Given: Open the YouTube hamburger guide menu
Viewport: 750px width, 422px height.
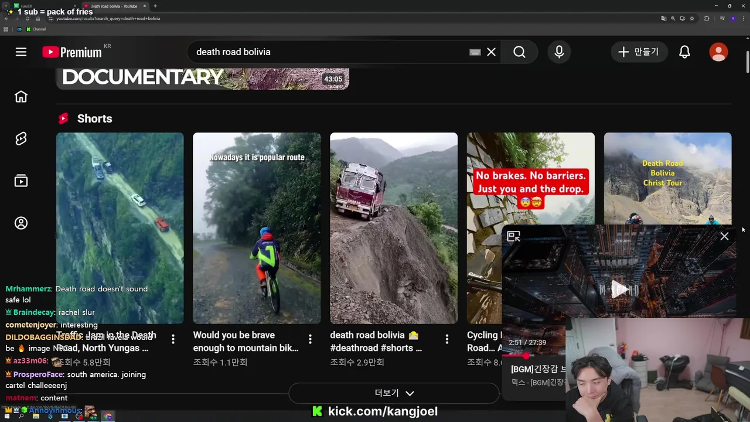Looking at the screenshot, I should click(21, 52).
